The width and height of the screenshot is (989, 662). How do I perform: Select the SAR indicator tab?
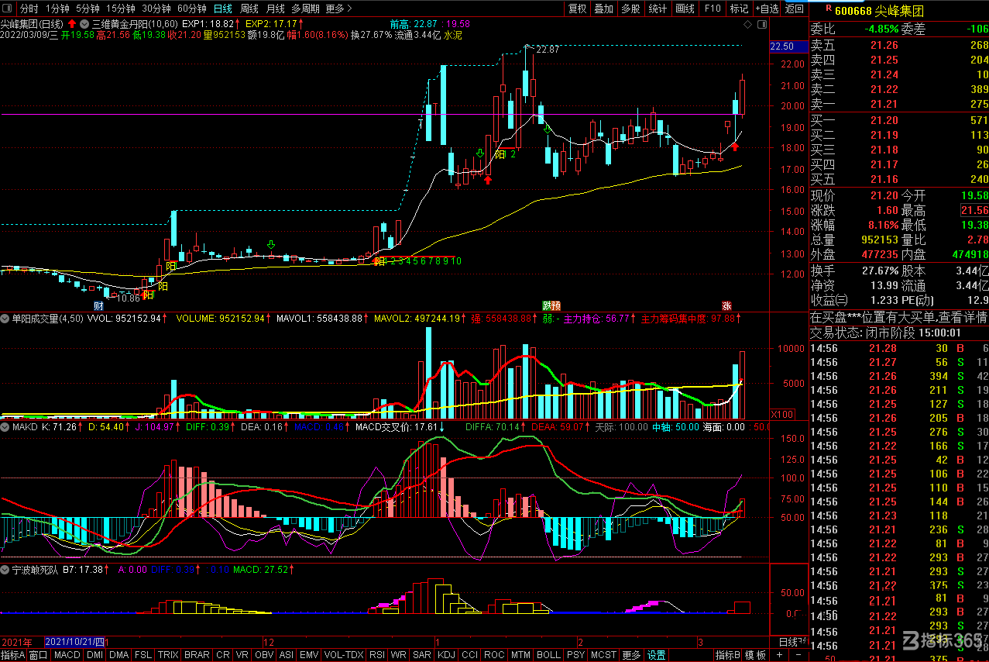(422, 655)
